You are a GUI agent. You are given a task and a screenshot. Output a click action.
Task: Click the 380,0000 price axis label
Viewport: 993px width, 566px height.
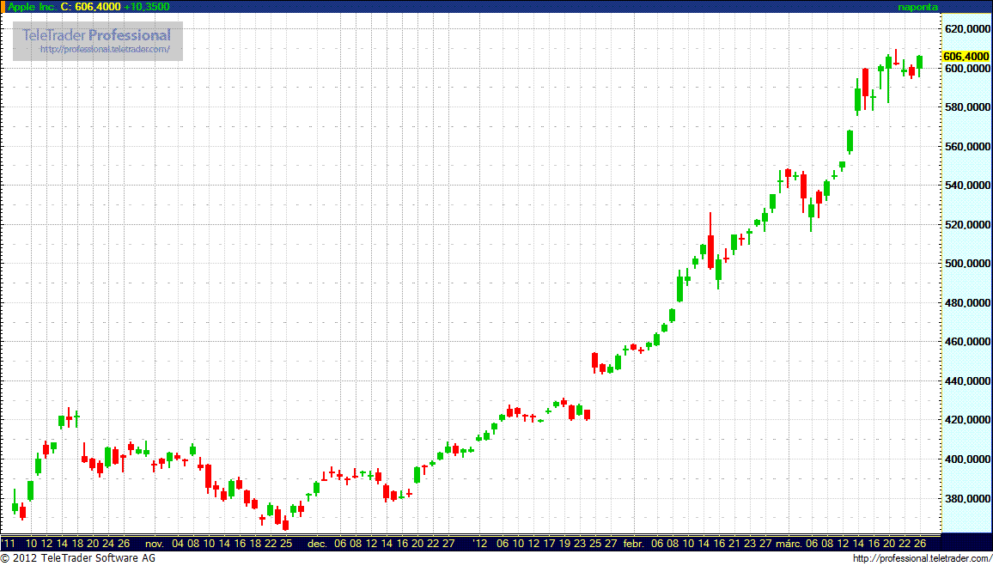click(967, 499)
